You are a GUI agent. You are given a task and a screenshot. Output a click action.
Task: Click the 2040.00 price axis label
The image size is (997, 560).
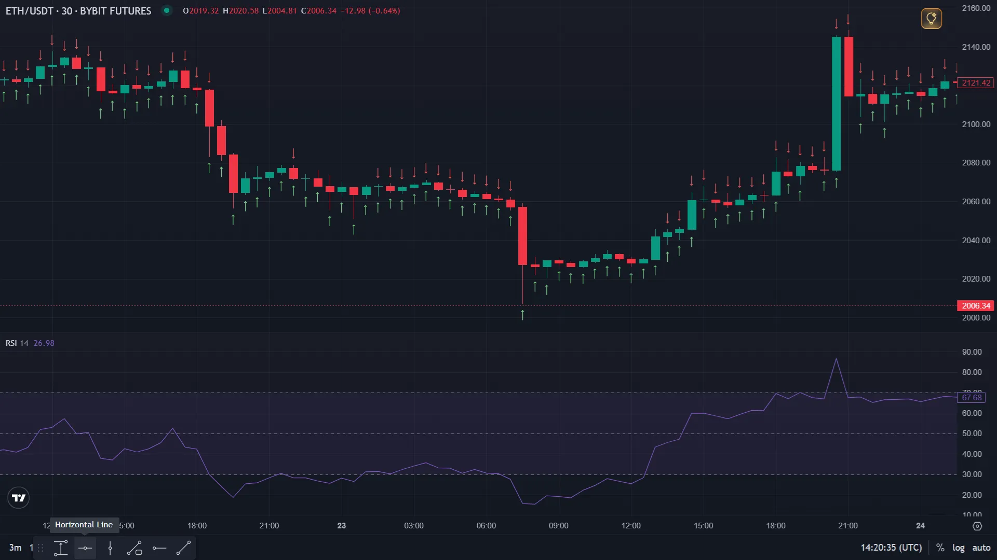click(976, 241)
